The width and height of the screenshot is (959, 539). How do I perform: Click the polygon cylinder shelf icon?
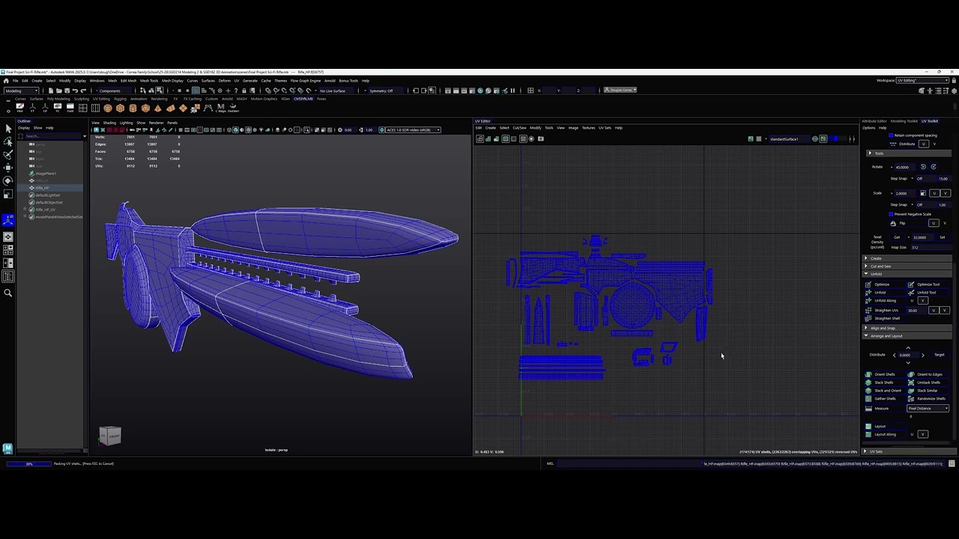[133, 109]
